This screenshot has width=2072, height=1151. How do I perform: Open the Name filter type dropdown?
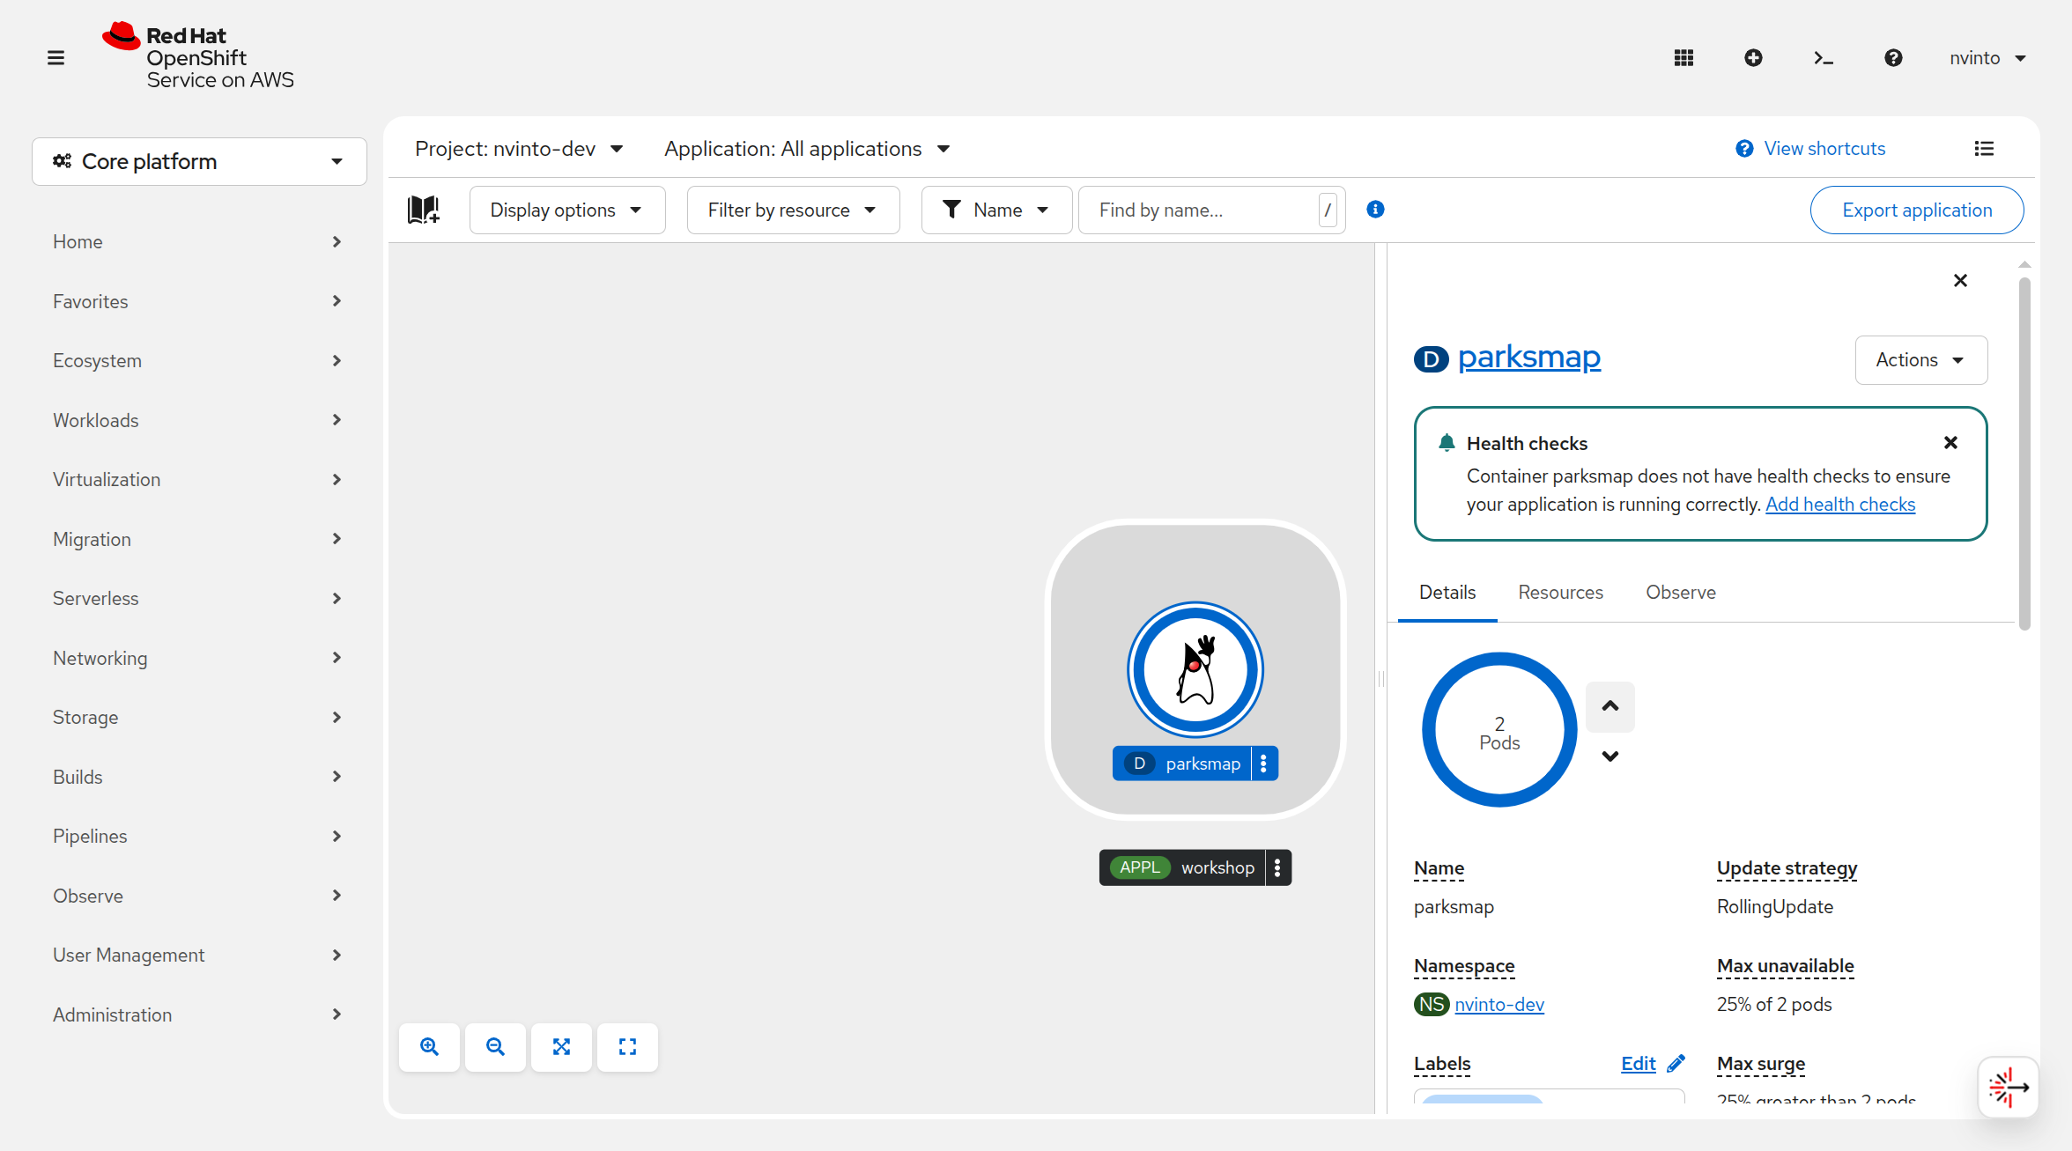click(996, 210)
